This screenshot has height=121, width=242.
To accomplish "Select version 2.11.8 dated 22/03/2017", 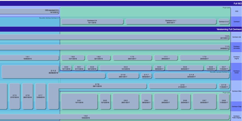I will tap(191, 75).
